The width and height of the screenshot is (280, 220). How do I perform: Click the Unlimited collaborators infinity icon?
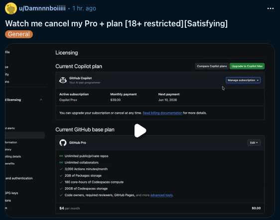tap(61, 162)
